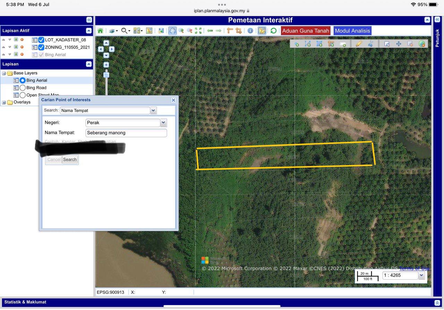
Task: Click the four-arrow move feature tool
Action: pos(399,44)
